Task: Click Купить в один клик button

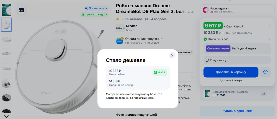Action: tap(237, 111)
